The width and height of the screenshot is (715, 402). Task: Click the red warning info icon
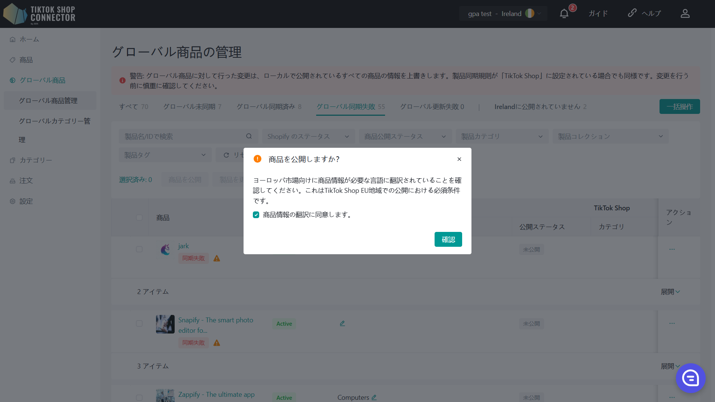coord(123,80)
